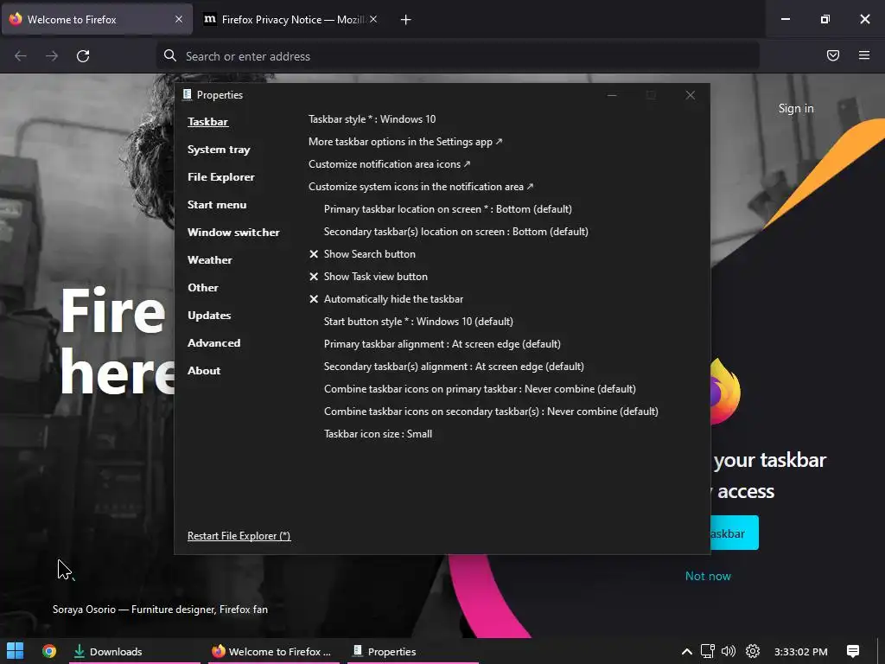Launch Chrome from the taskbar

(49, 651)
